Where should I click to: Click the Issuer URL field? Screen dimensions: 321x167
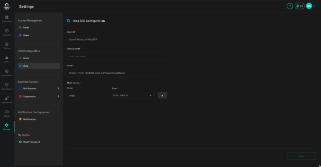(116, 73)
